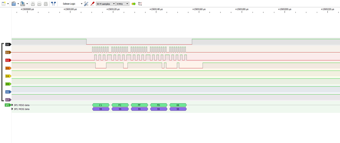Image resolution: width=340 pixels, height=143 pixels.
Task: Collapse the SPI: MOSI data row
Action: [x=12, y=109]
